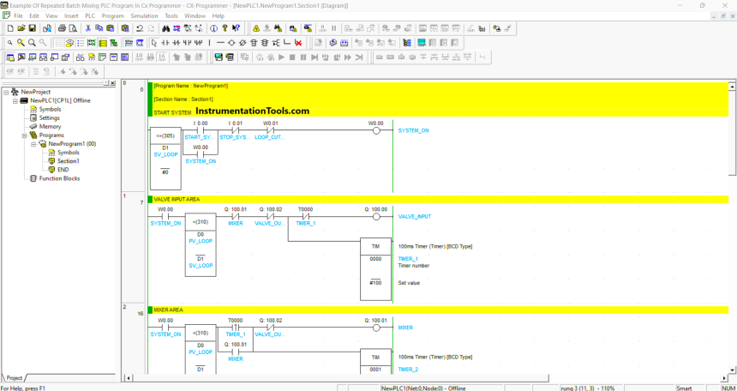
Task: Click the <>(305) comparison instruction block
Action: [x=165, y=158]
